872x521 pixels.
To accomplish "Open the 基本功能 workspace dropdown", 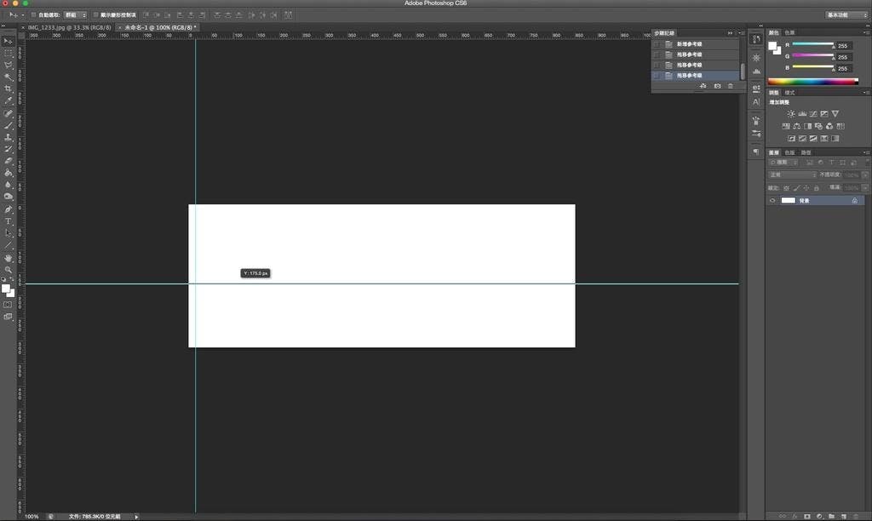I will click(x=846, y=14).
